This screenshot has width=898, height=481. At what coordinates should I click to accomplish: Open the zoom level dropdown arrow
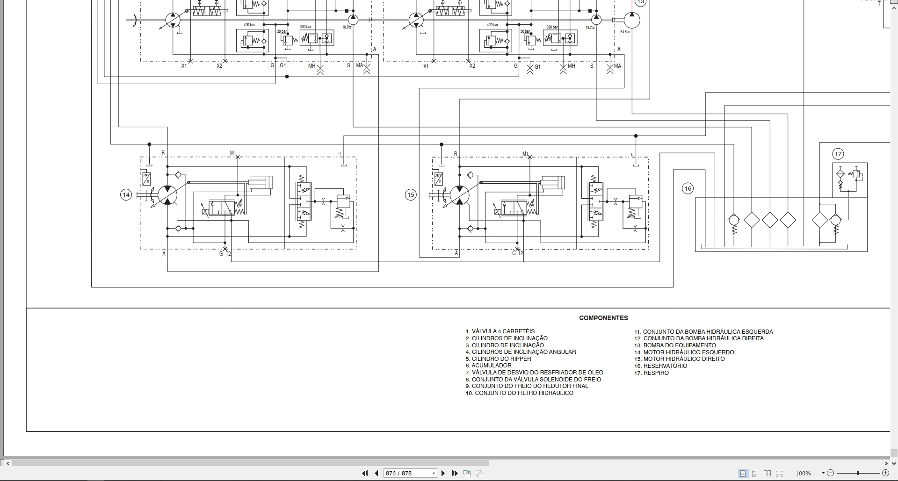tap(822, 474)
